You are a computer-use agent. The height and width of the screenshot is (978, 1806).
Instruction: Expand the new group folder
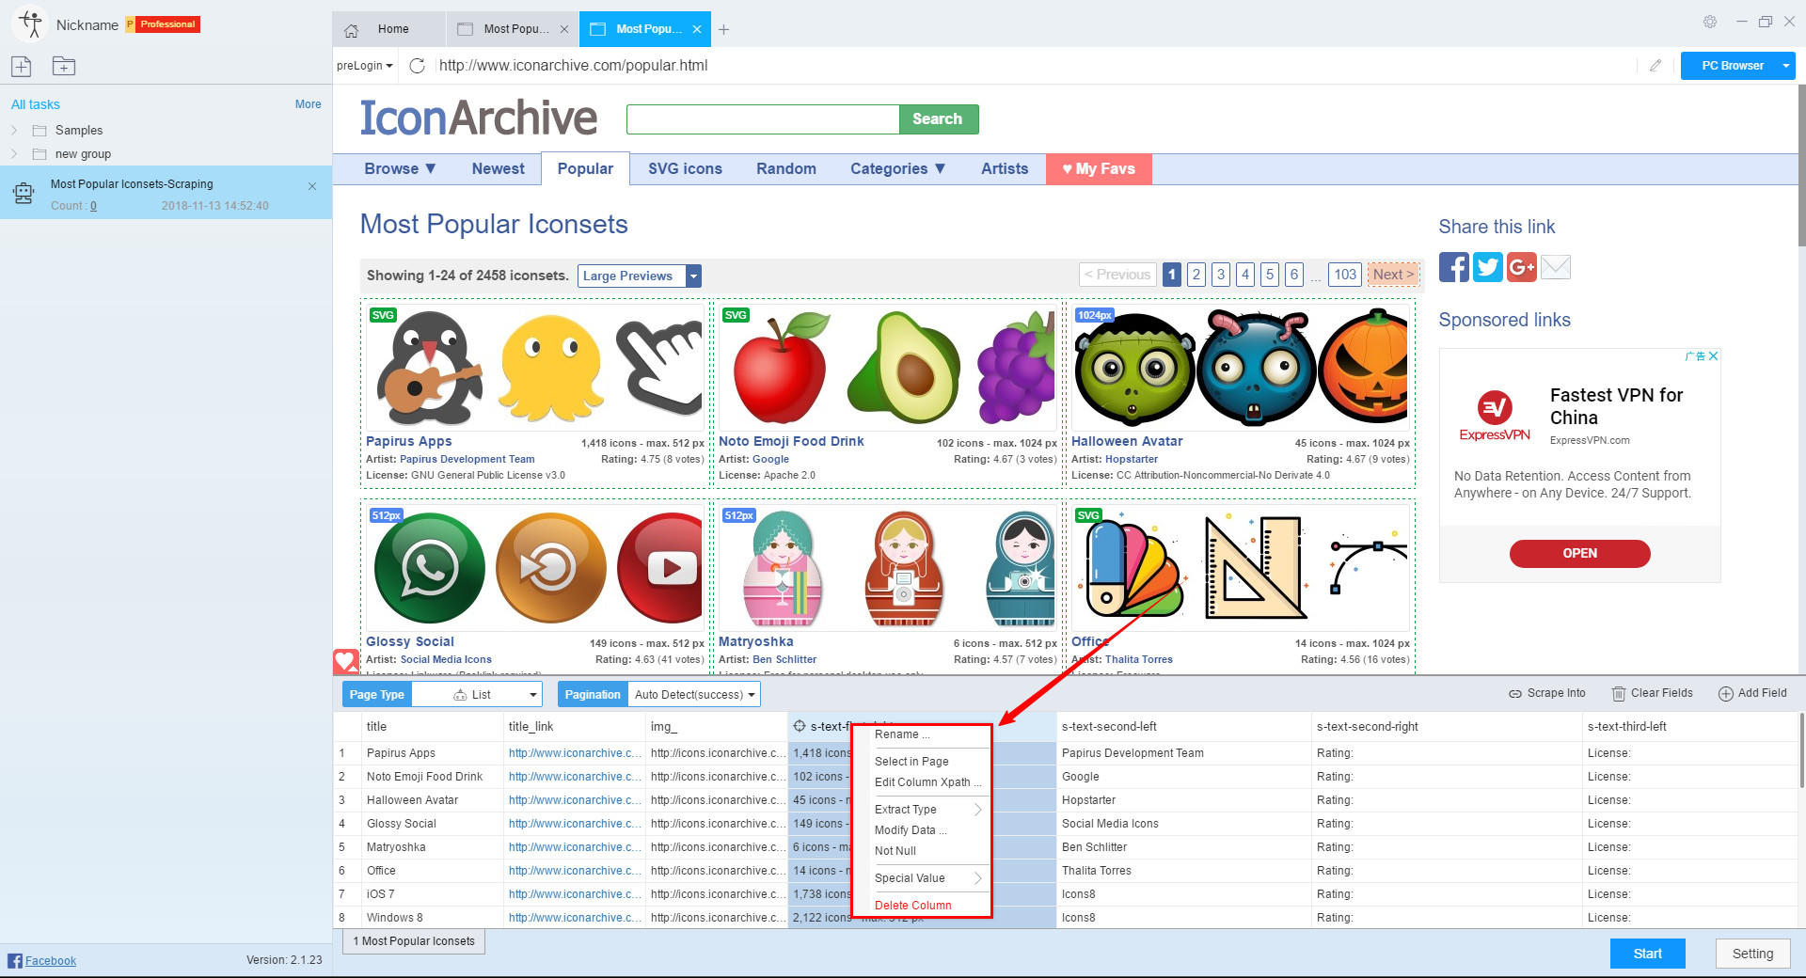point(14,153)
